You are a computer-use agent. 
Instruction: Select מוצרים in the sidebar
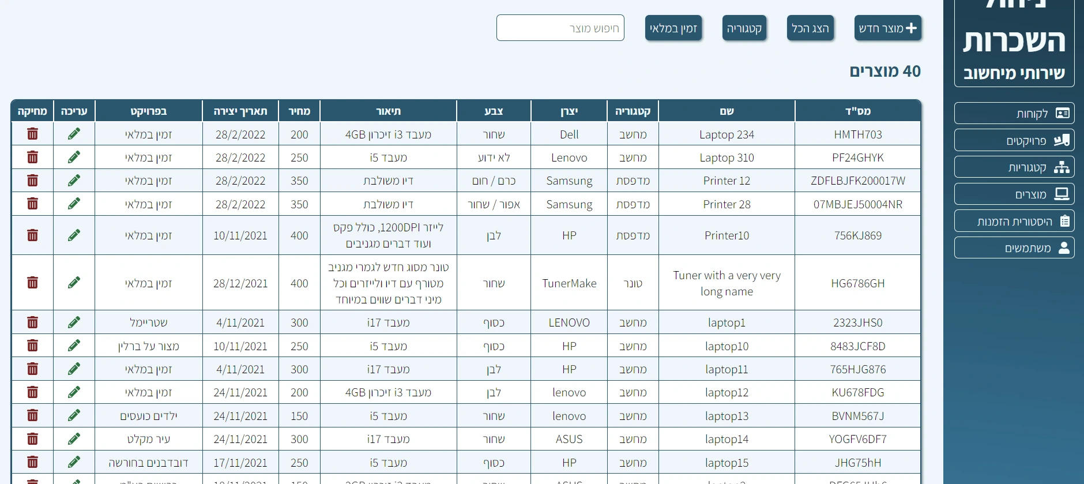click(1014, 194)
